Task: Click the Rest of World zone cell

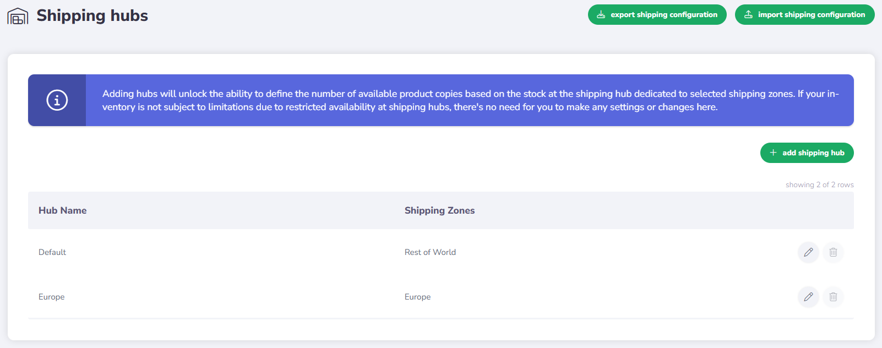Action: coord(430,252)
